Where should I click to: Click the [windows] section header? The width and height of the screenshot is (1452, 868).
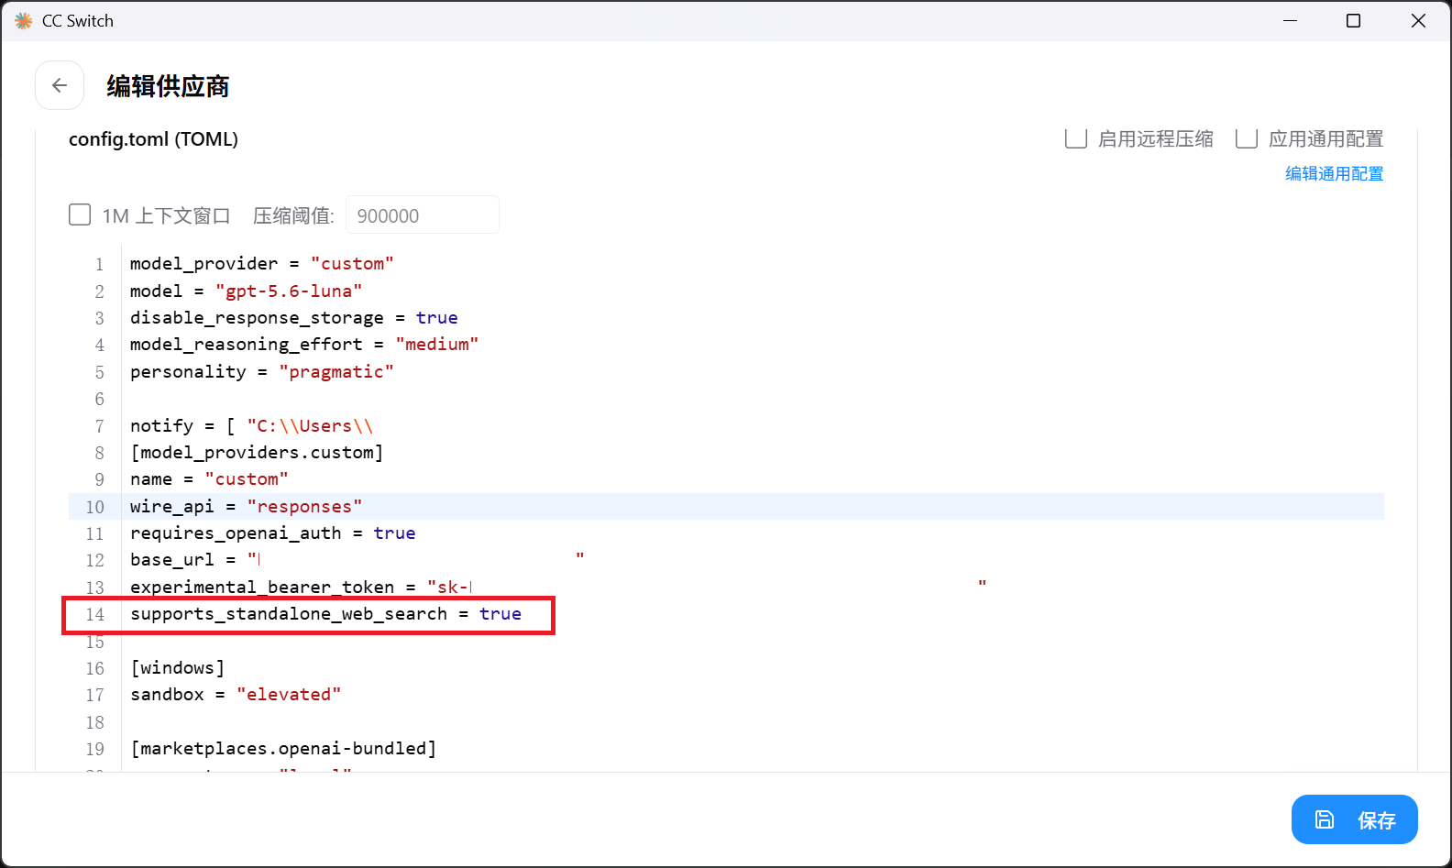click(178, 668)
